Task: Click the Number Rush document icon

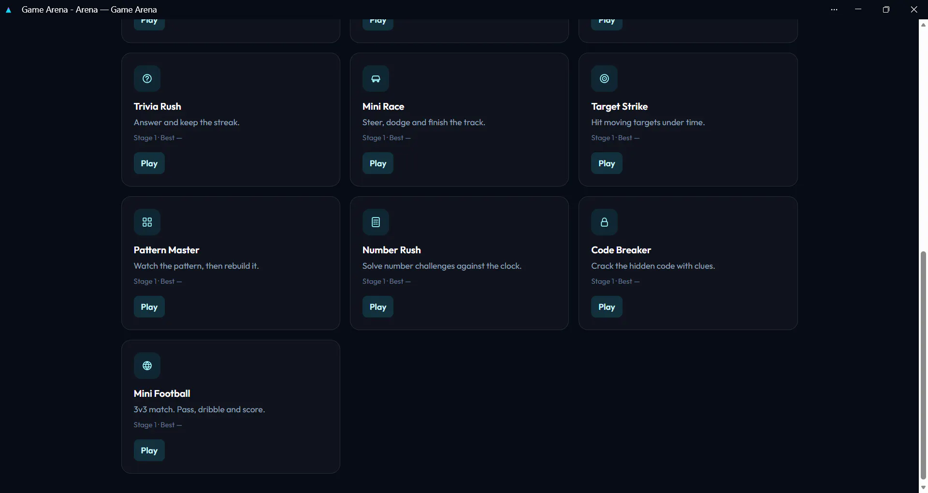Action: point(376,222)
